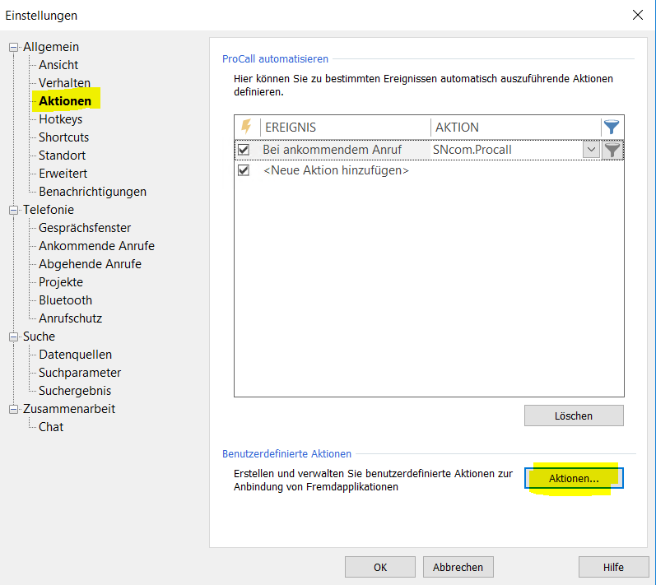Collapse the Allgemein tree node
The image size is (656, 585).
pos(13,47)
